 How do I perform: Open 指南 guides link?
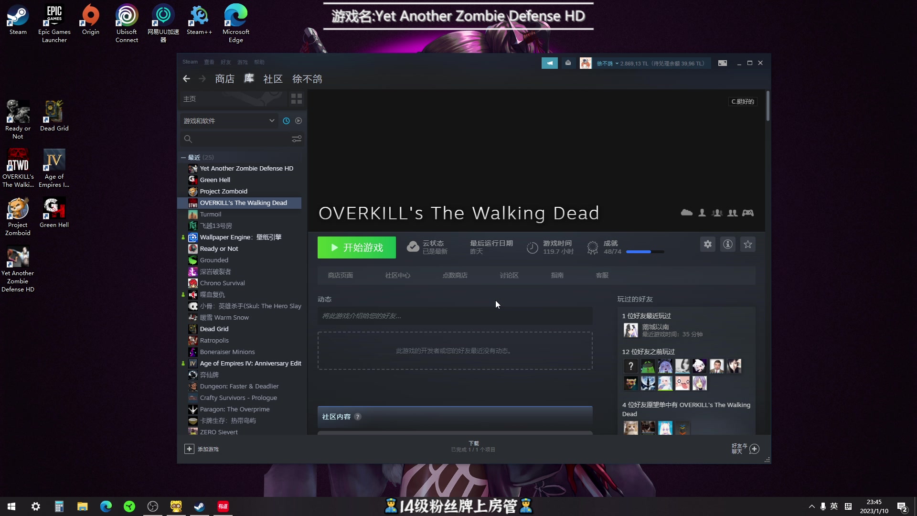pyautogui.click(x=557, y=275)
